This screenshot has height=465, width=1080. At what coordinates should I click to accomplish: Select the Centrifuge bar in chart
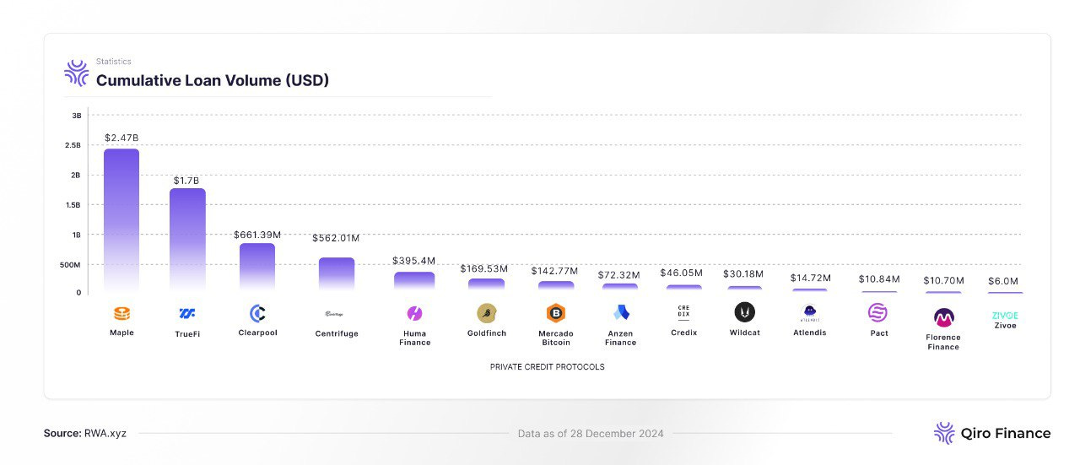[x=337, y=275]
